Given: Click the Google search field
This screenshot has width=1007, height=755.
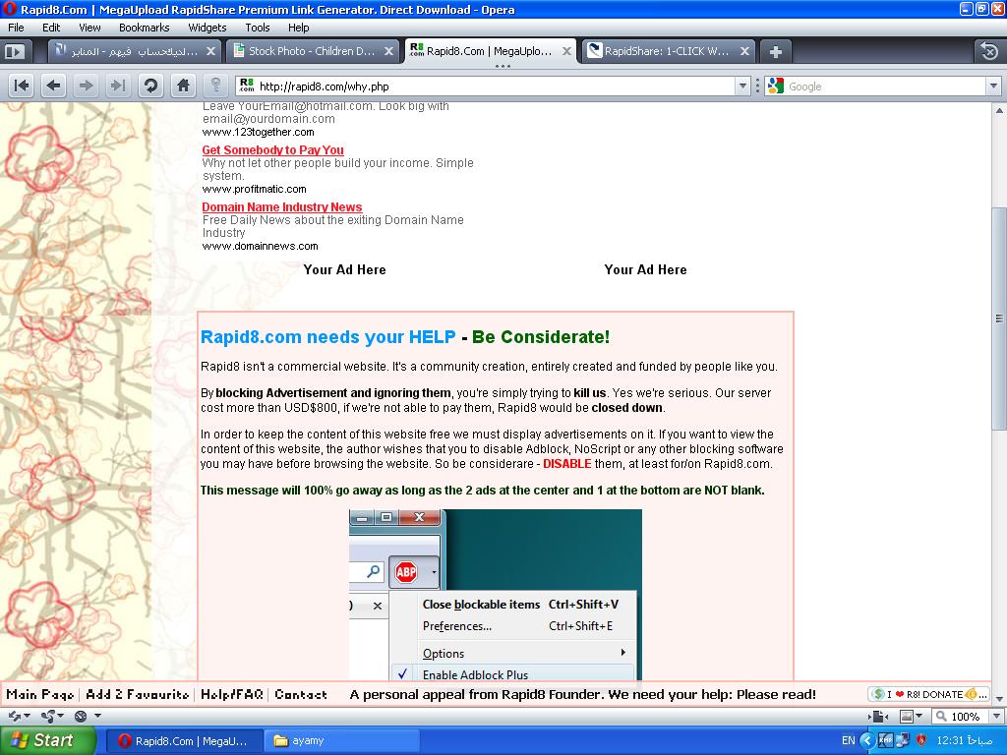Looking at the screenshot, I should (x=884, y=87).
